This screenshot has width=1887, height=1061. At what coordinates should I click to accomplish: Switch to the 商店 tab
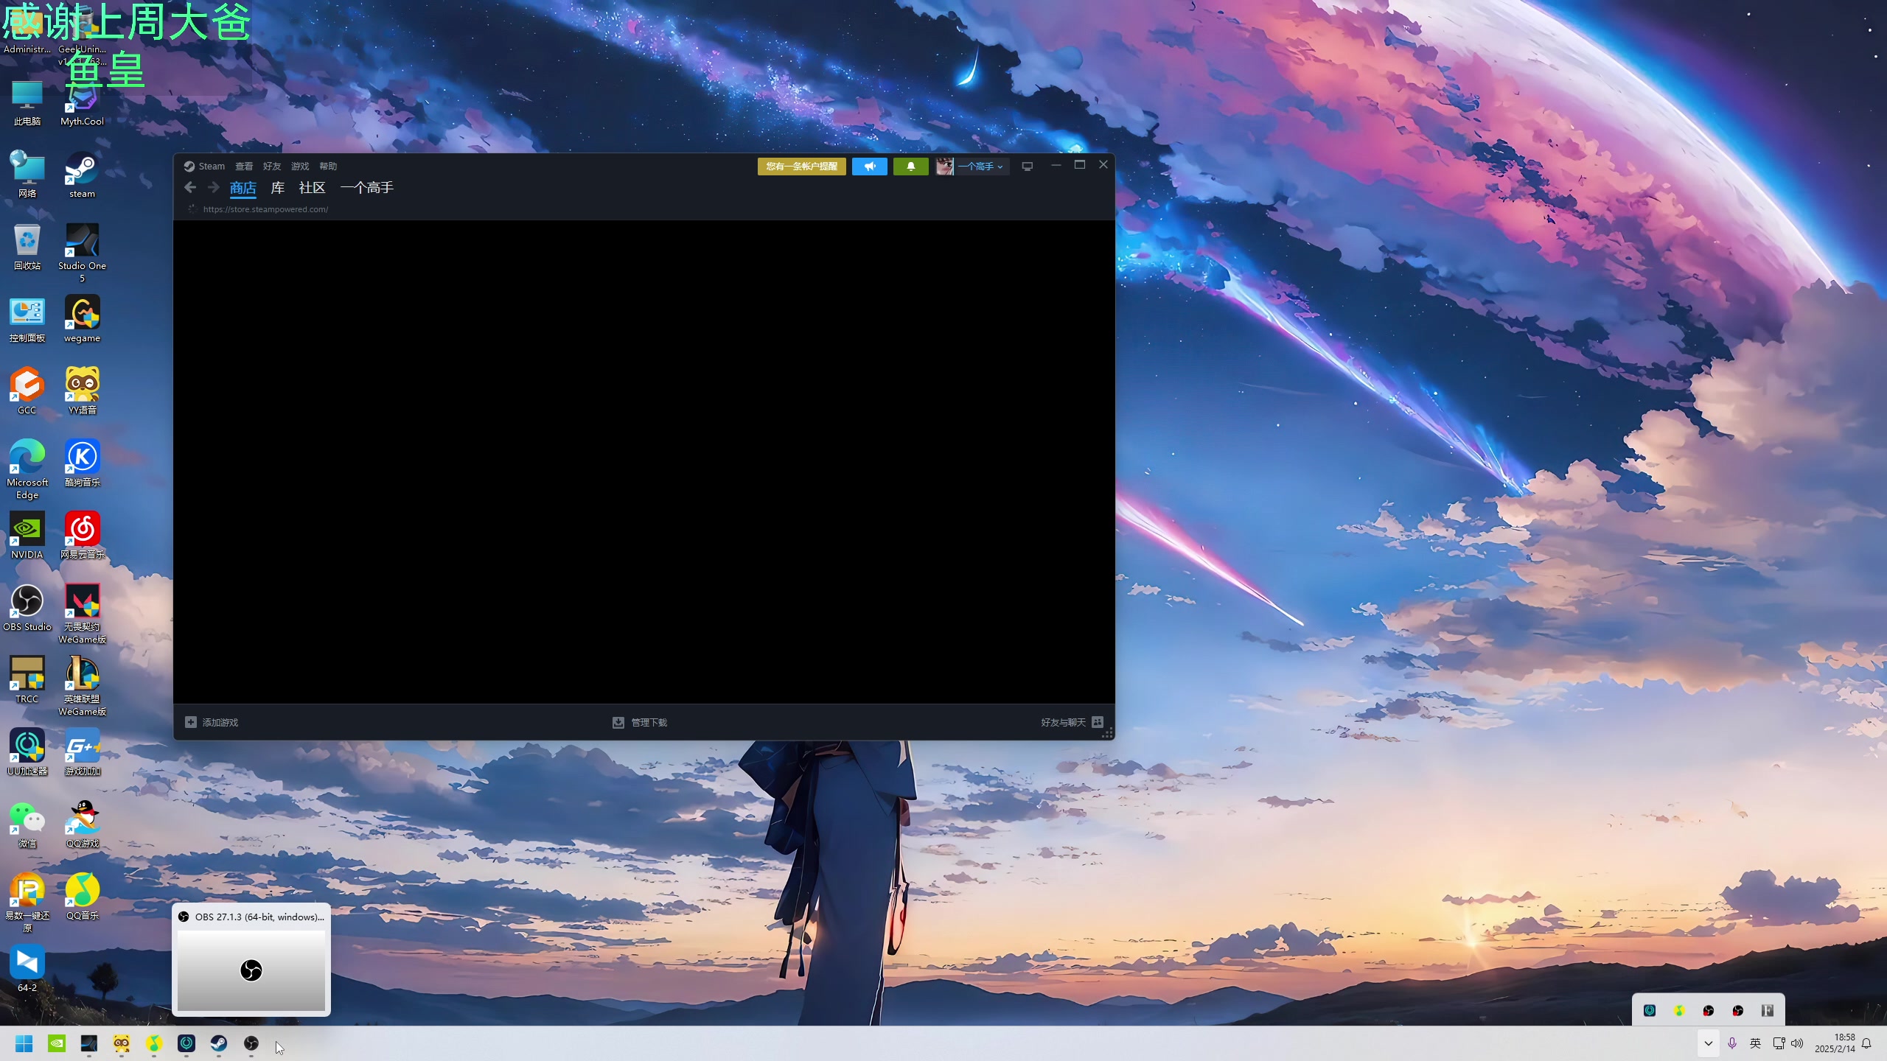[x=243, y=189]
